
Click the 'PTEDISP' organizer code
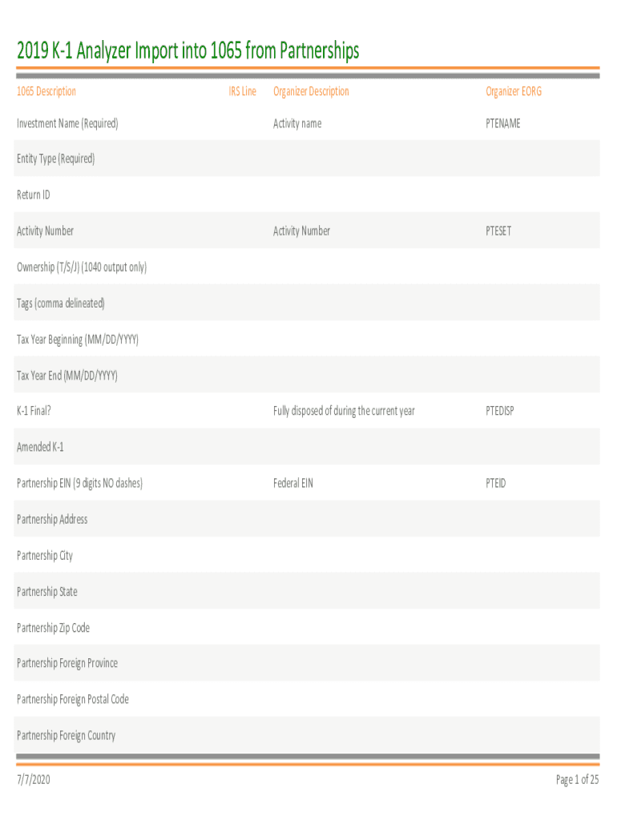coord(500,411)
